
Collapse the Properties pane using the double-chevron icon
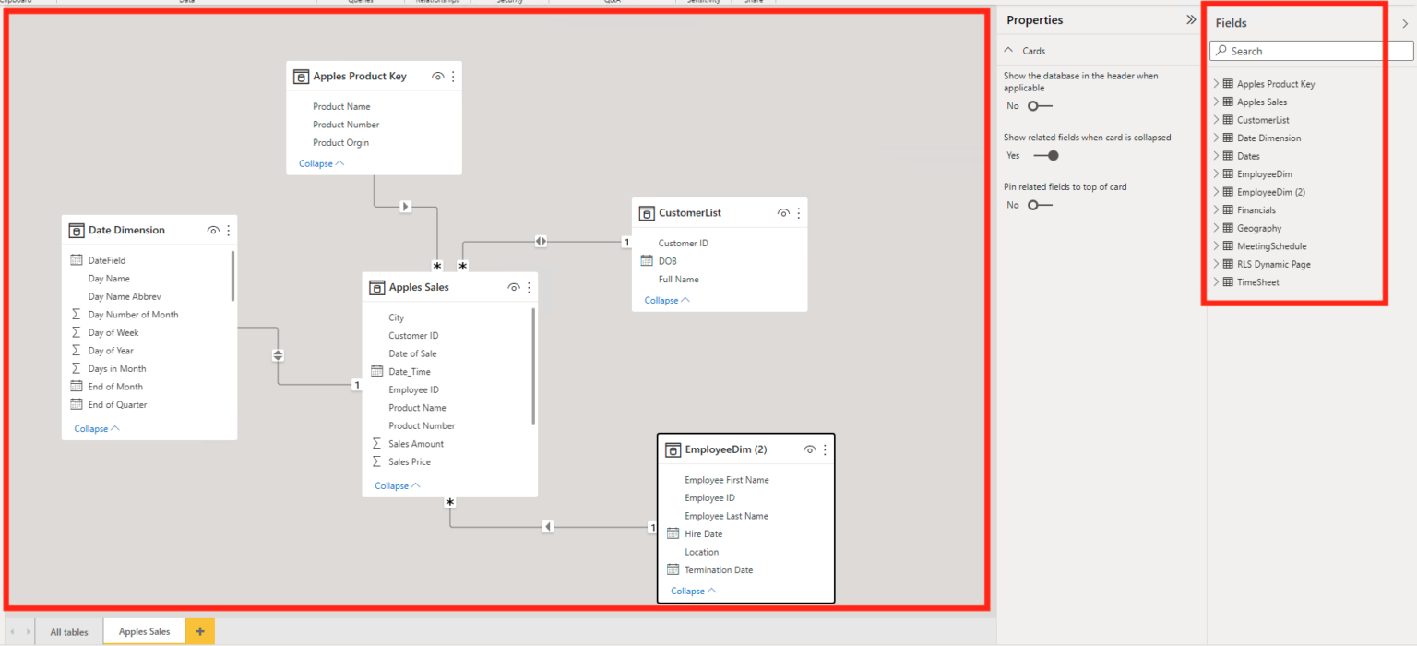(1190, 18)
